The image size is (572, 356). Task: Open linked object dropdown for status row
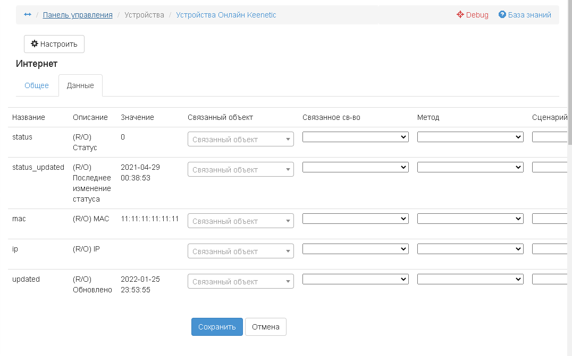[240, 140]
